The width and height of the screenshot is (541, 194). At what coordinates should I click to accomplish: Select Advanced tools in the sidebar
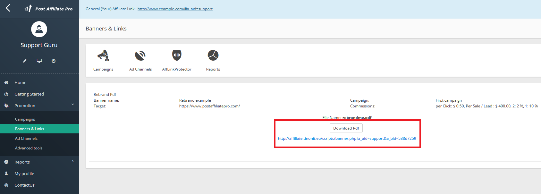(29, 148)
